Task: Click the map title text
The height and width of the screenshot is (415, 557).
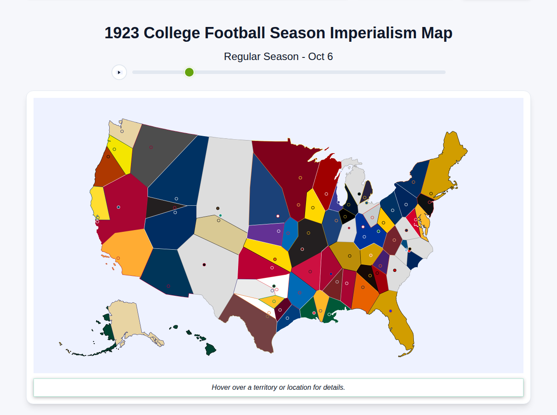Action: [278, 32]
